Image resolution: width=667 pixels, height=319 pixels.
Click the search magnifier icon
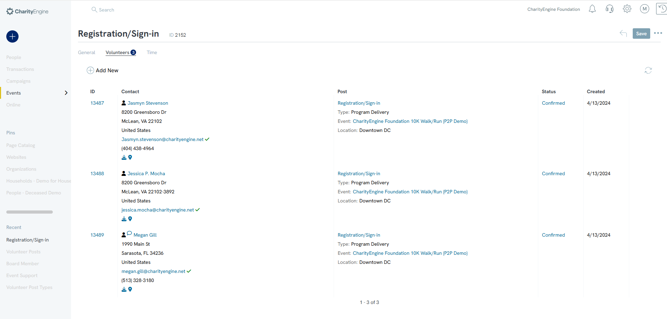point(94,10)
